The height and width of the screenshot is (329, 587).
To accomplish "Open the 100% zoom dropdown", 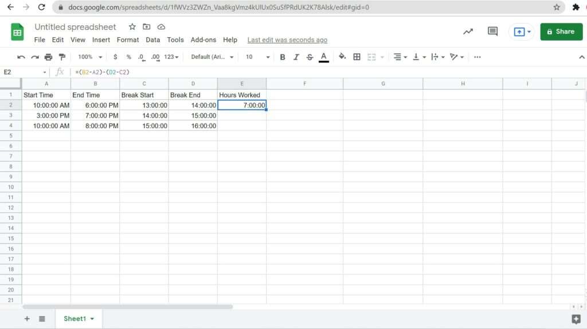I will tap(90, 57).
